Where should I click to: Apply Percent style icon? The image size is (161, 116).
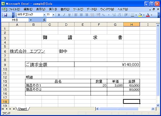(x=103, y=15)
